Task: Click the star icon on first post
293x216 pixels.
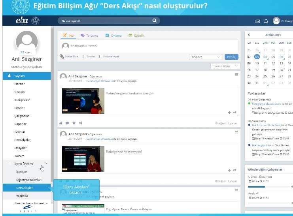Action: [74, 123]
